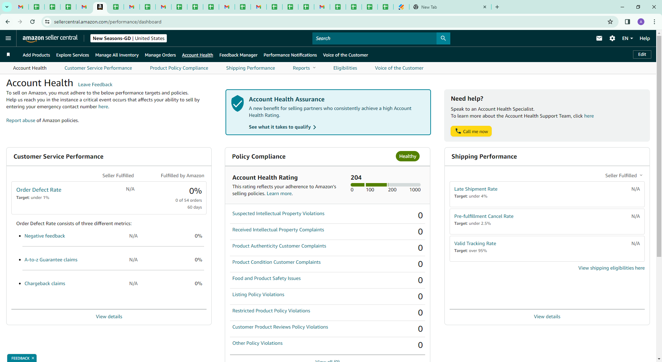This screenshot has width=662, height=362.
Task: Click the page vertical scrollbar
Action: 659,147
